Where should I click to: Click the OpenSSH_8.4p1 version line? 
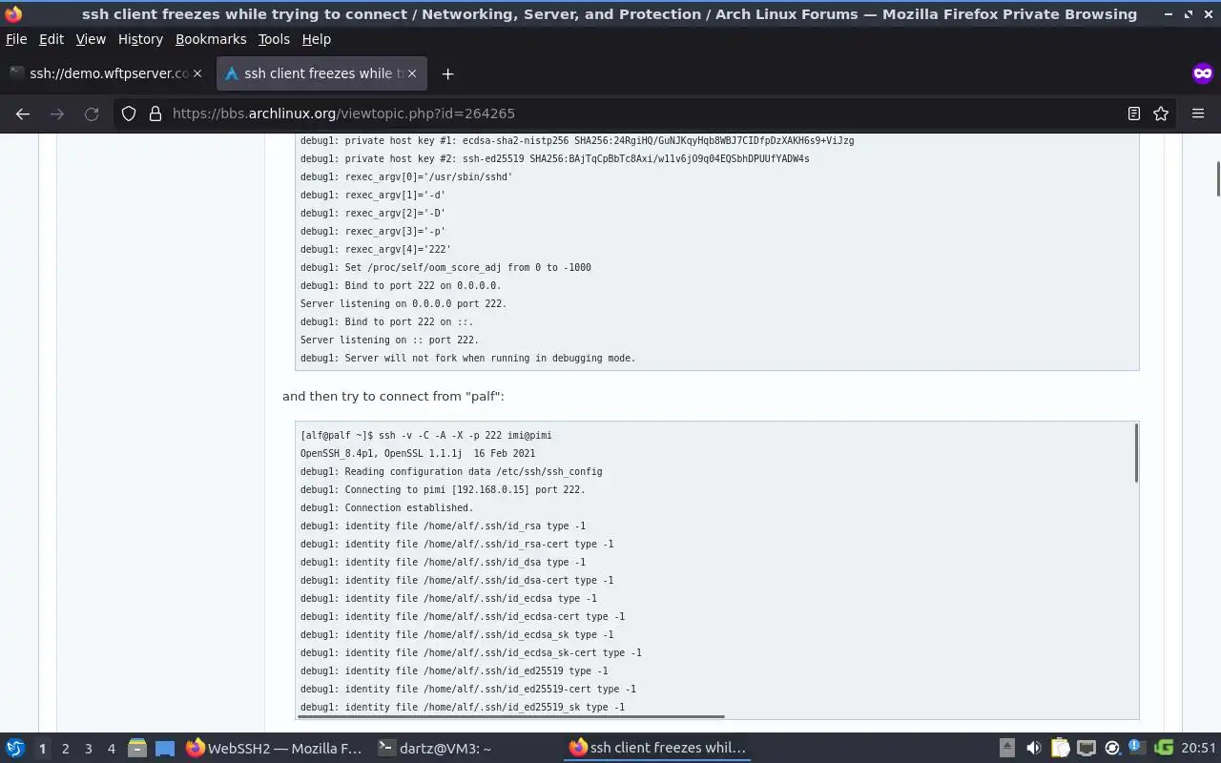click(x=418, y=453)
